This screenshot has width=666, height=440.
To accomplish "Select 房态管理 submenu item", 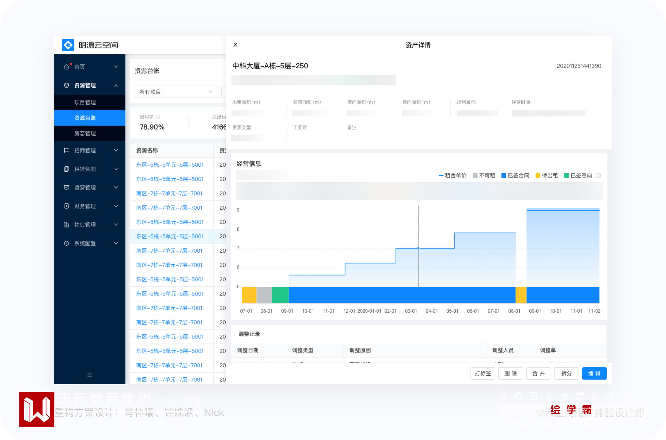I will pyautogui.click(x=85, y=133).
